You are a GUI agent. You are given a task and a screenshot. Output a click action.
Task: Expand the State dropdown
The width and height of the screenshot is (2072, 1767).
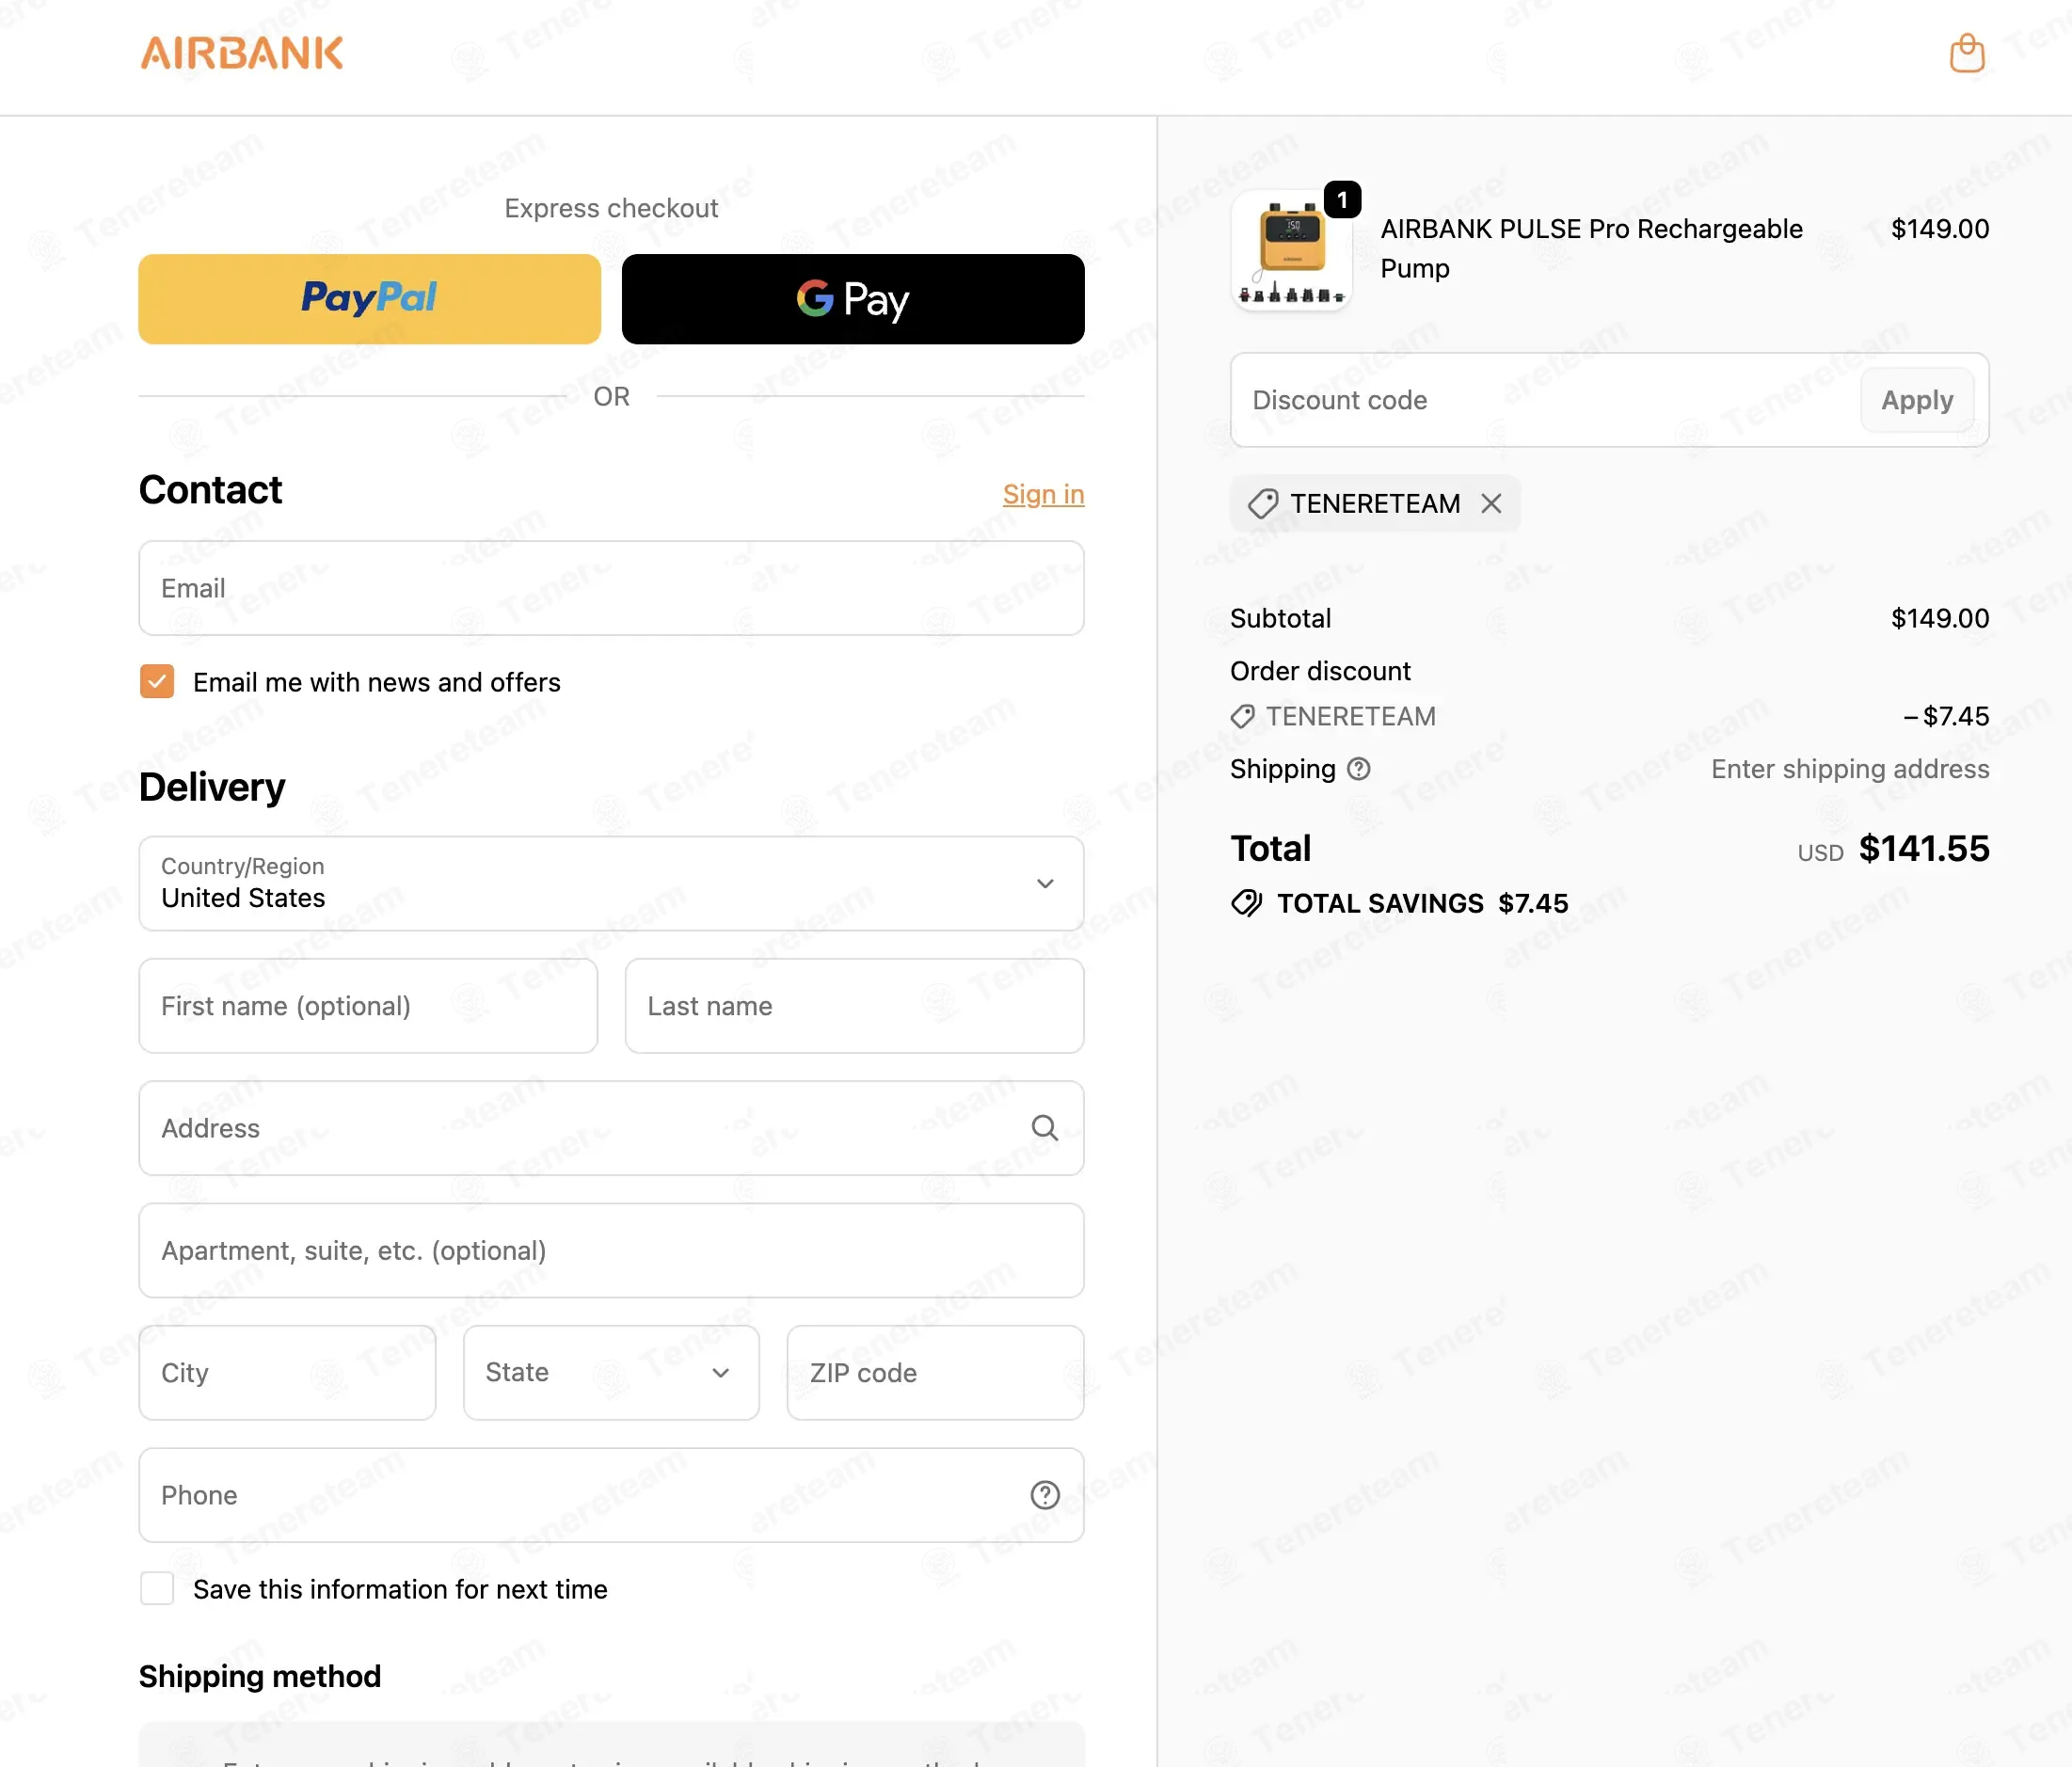tap(611, 1373)
